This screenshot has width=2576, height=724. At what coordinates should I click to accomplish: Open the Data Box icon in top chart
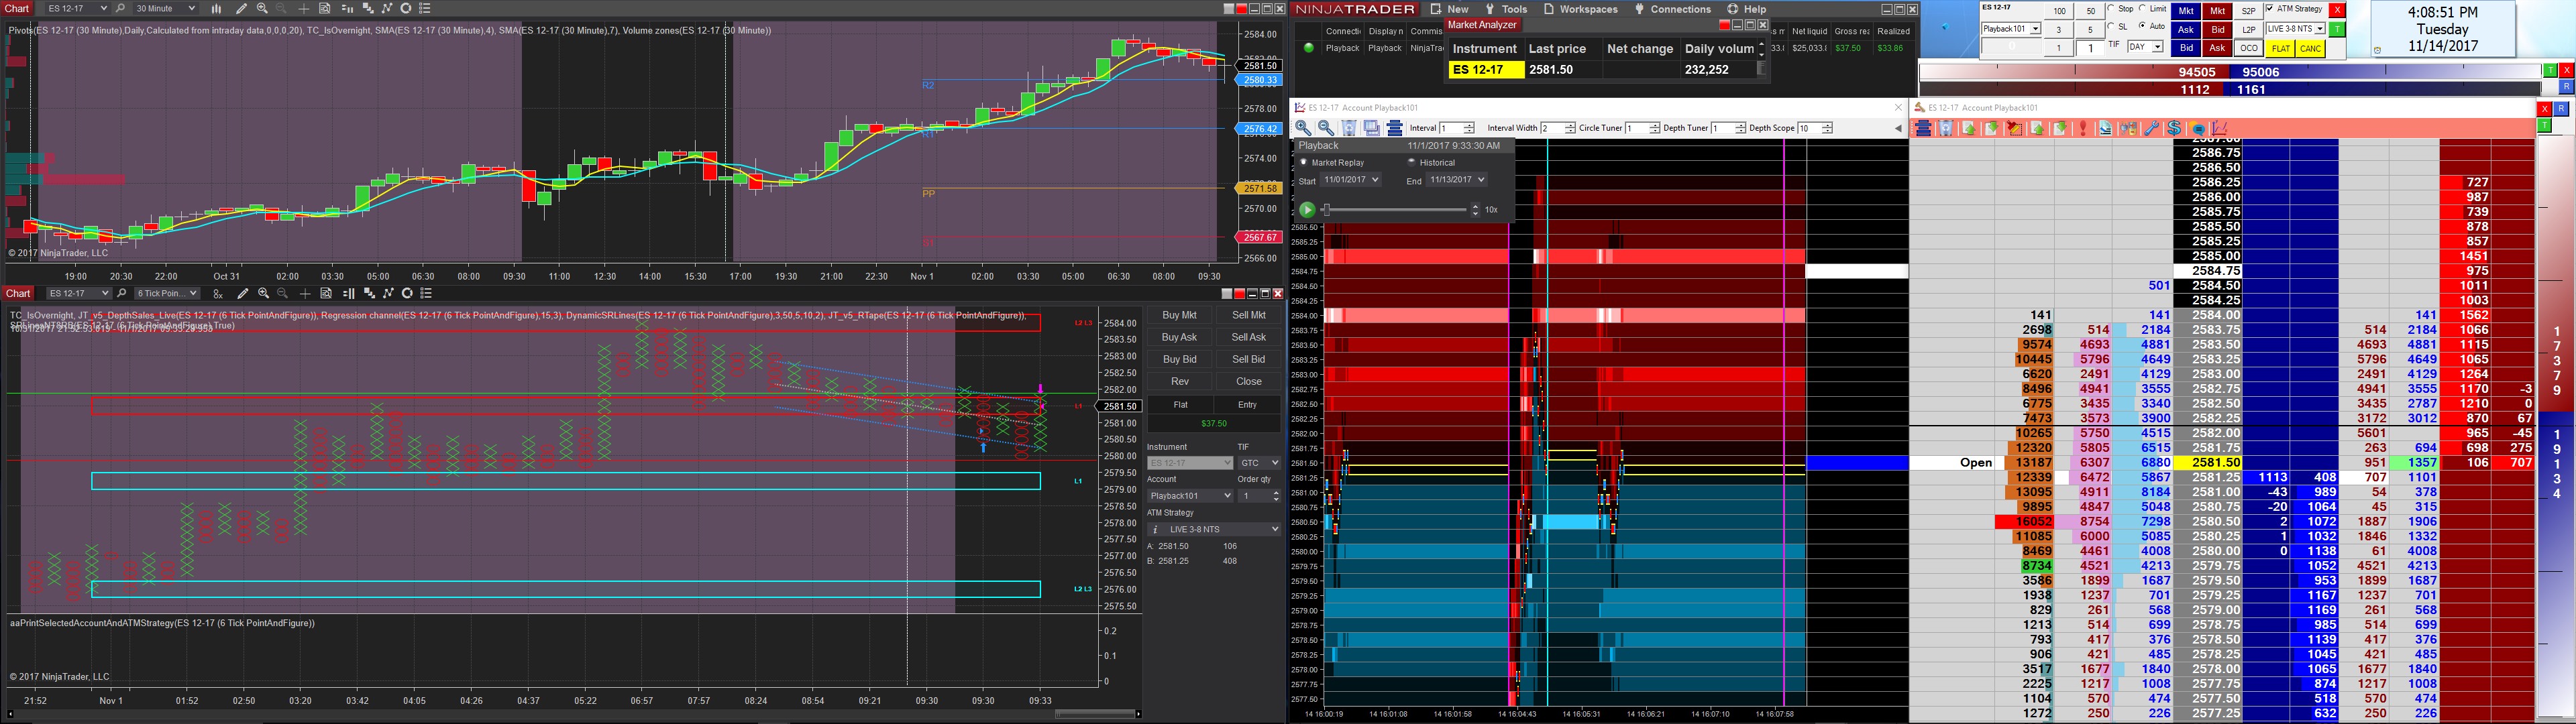point(325,8)
